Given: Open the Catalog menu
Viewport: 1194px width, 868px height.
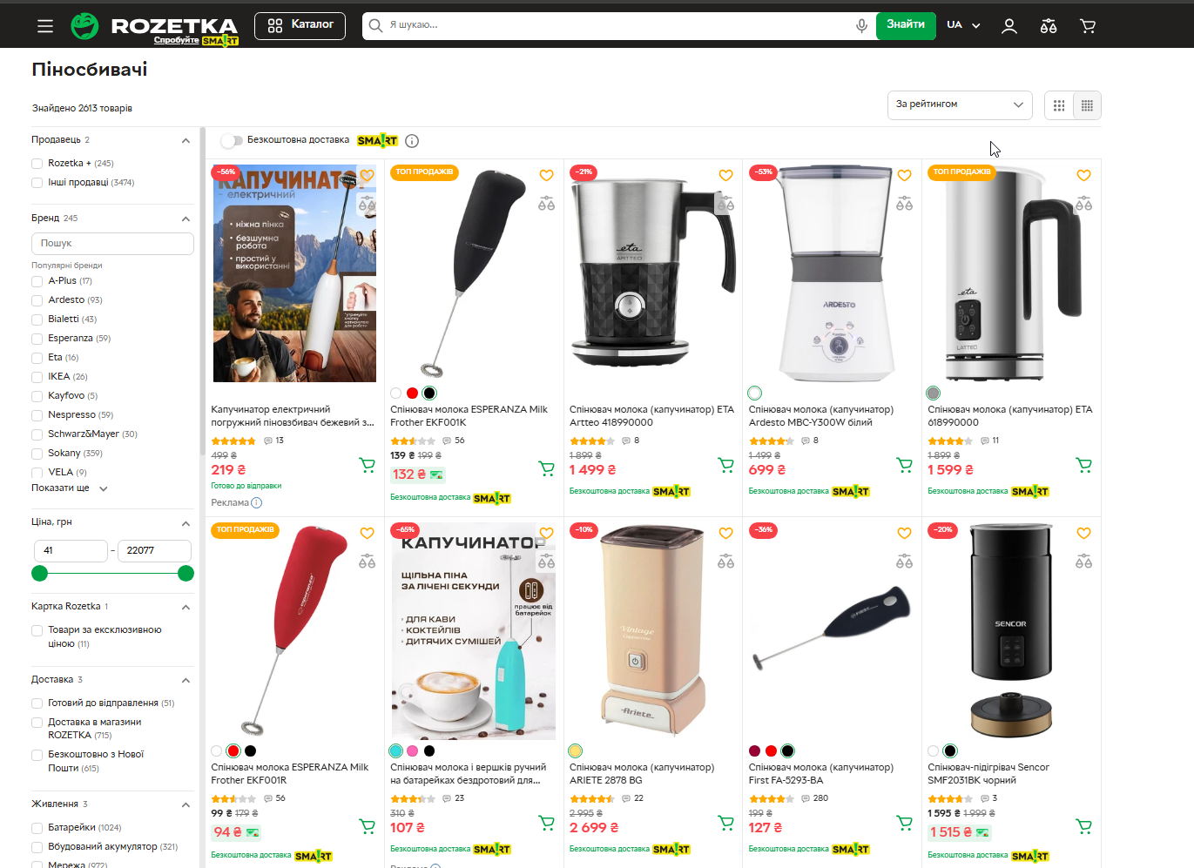Looking at the screenshot, I should (x=300, y=25).
